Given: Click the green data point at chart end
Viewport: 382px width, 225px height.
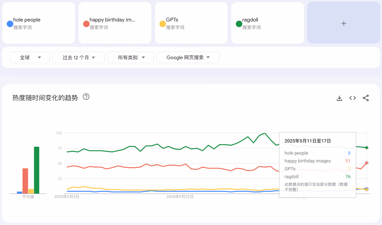Looking at the screenshot, I should click(367, 148).
